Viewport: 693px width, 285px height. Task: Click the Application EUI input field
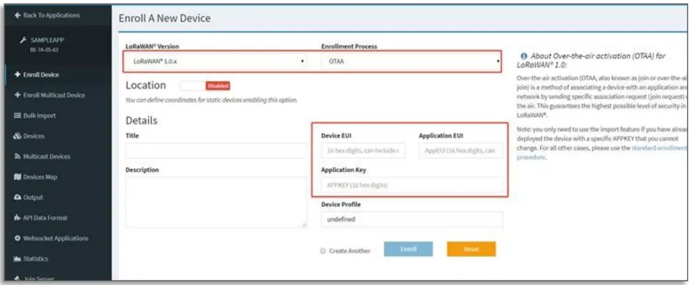[x=461, y=150]
